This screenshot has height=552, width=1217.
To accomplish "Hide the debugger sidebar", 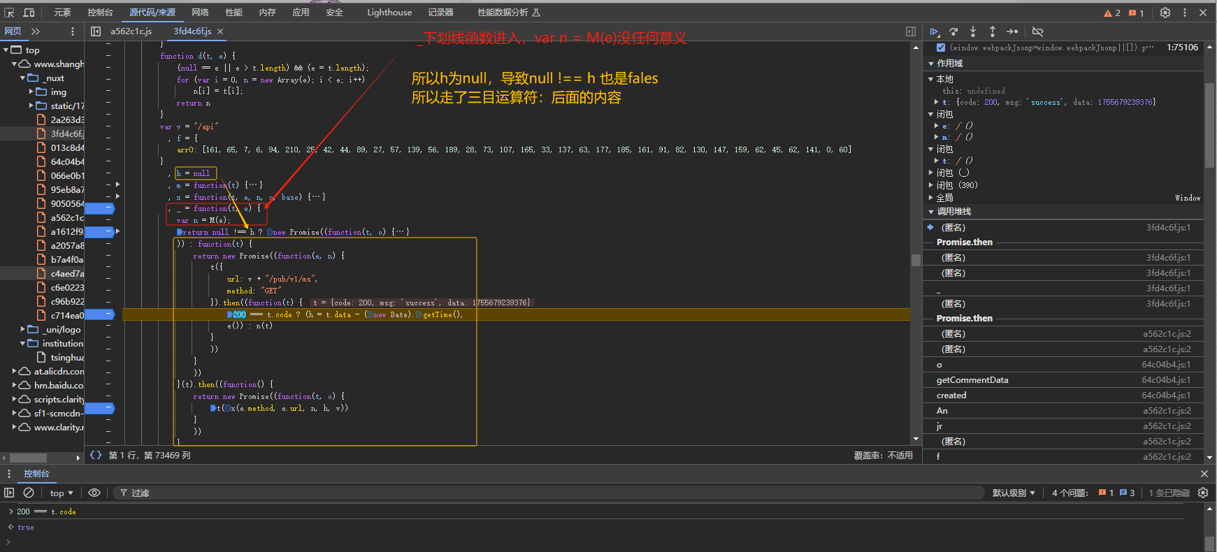I will tap(911, 31).
